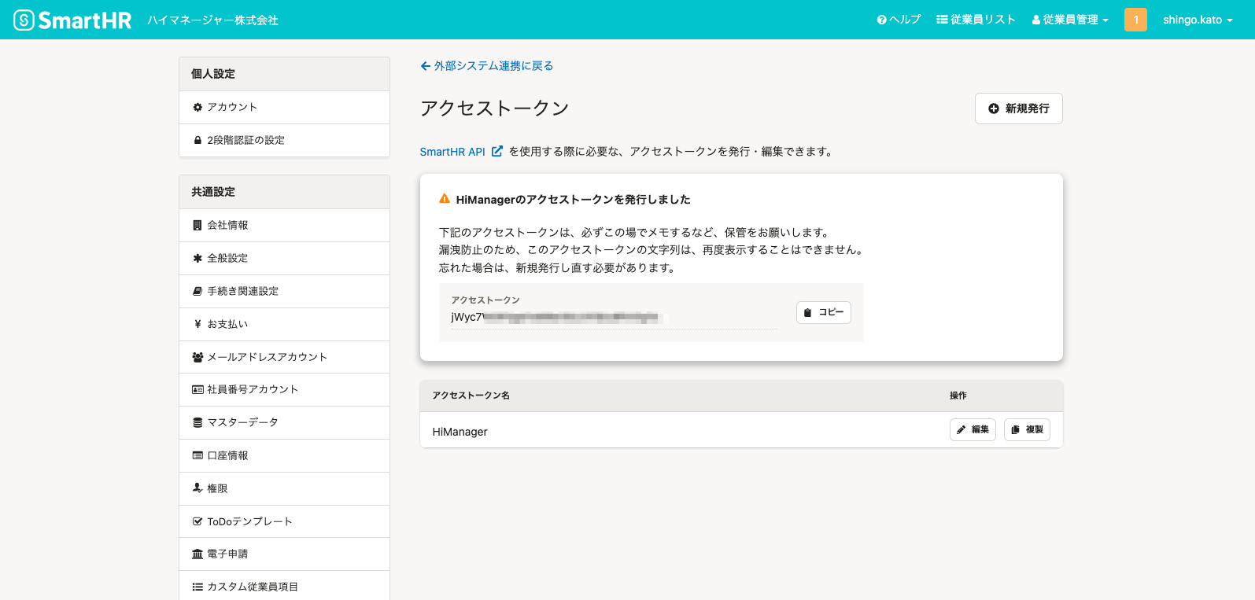This screenshot has width=1255, height=600.
Task: Go to ToDoテンプレート settings
Action: click(x=249, y=521)
